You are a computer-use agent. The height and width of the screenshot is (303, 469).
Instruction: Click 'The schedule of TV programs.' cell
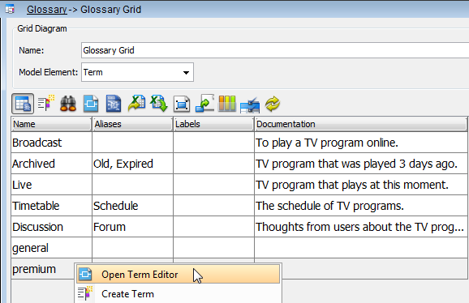click(x=361, y=206)
